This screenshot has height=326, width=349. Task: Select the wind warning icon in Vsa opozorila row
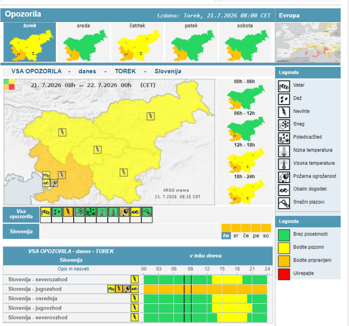point(46,212)
